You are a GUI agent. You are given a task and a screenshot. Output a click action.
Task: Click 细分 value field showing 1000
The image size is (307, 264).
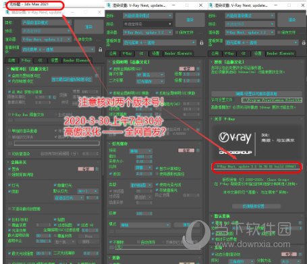click(x=144, y=157)
